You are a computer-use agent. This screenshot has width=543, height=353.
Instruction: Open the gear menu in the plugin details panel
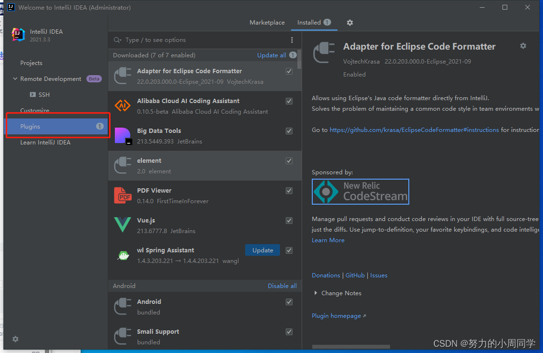pos(523,46)
